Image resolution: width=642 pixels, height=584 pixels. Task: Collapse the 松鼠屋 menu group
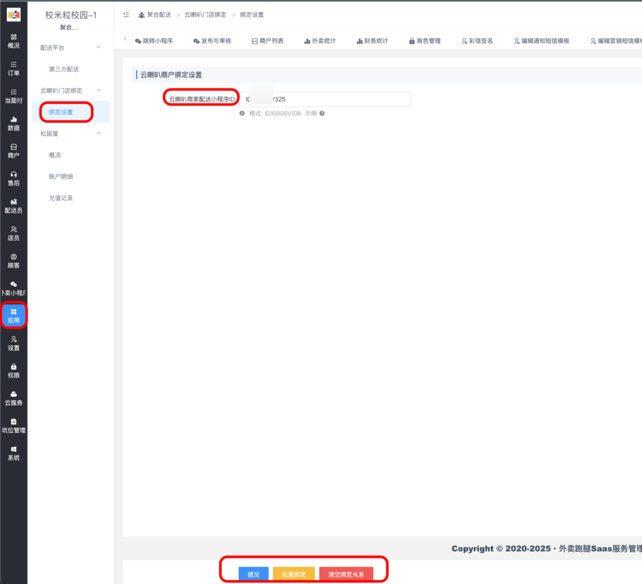(98, 133)
